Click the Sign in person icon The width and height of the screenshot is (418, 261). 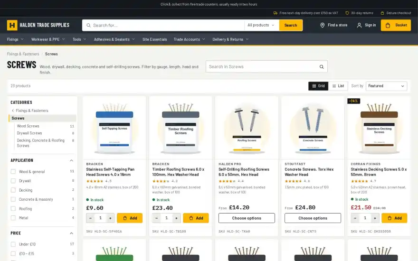click(360, 25)
